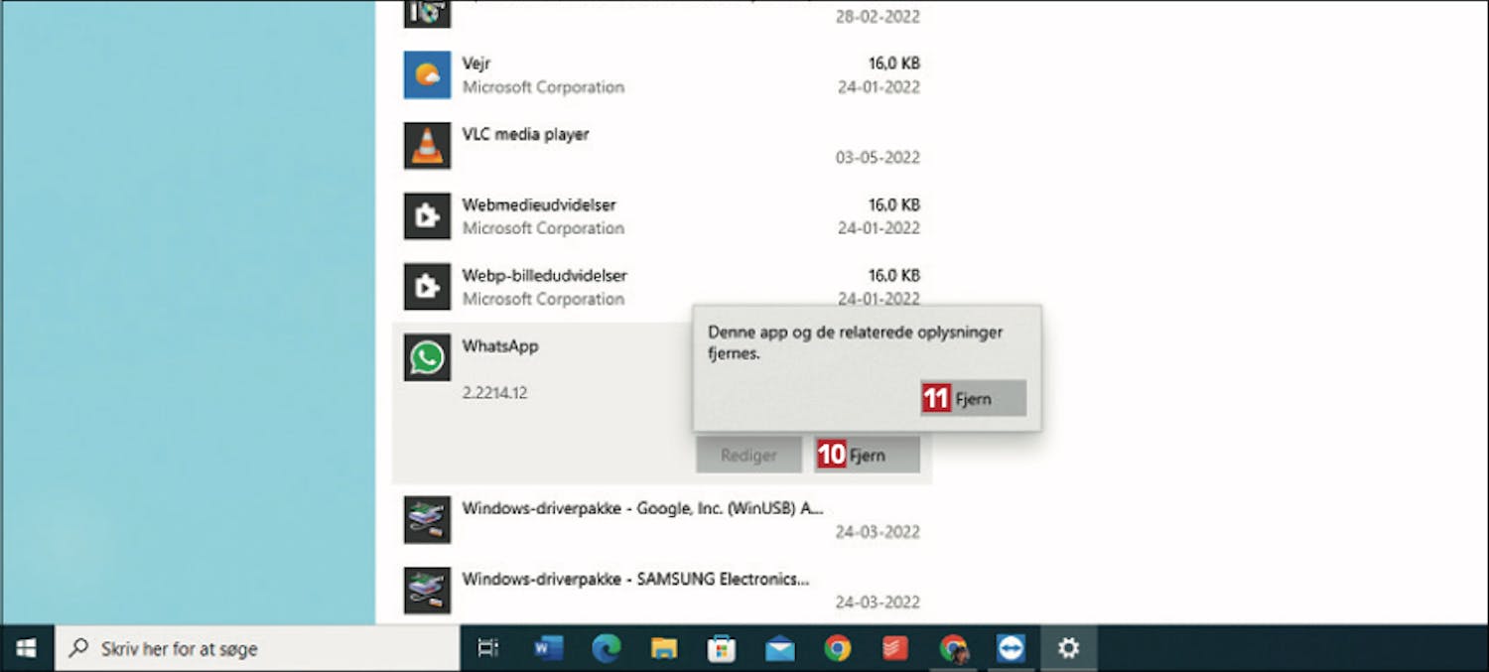Select the 'Windows-driverpakke - SAMSUNG Electronics' row name
This screenshot has width=1489, height=672.
635,579
